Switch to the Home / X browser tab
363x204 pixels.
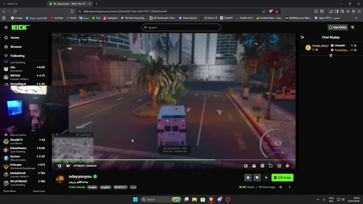coord(23,4)
